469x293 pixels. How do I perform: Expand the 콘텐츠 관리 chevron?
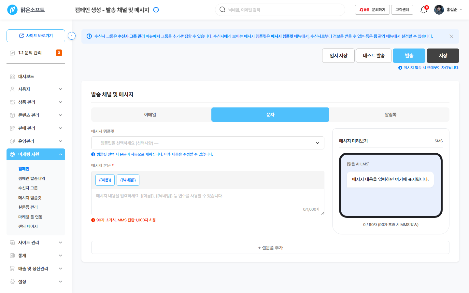pos(61,115)
